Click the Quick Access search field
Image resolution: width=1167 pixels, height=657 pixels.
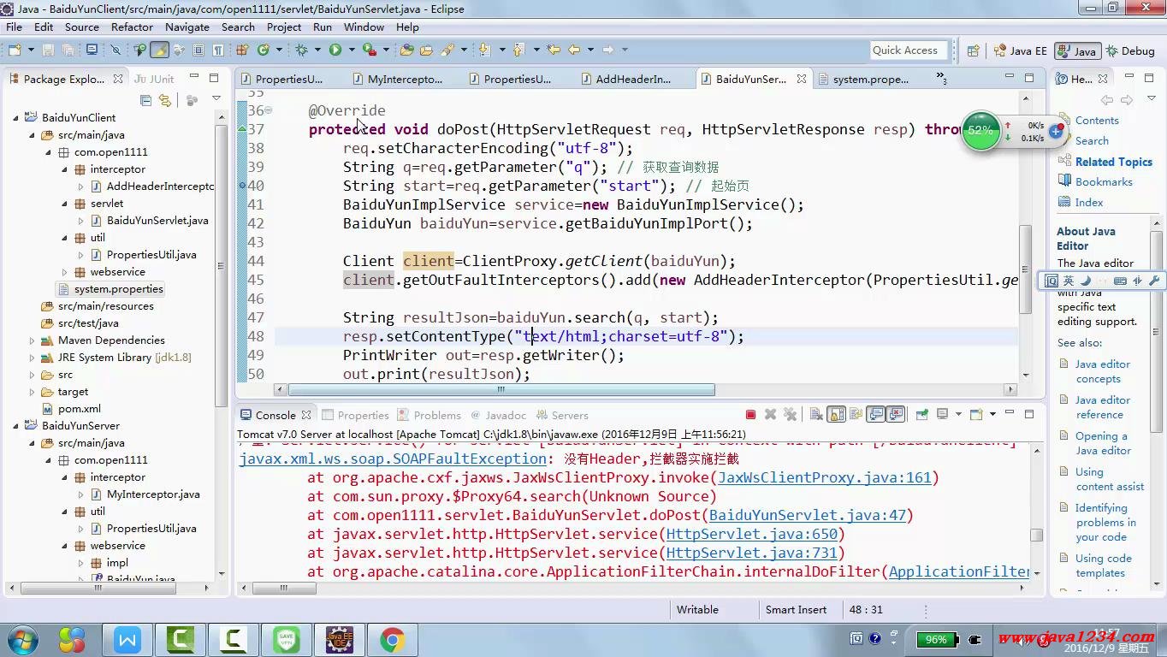[909, 50]
